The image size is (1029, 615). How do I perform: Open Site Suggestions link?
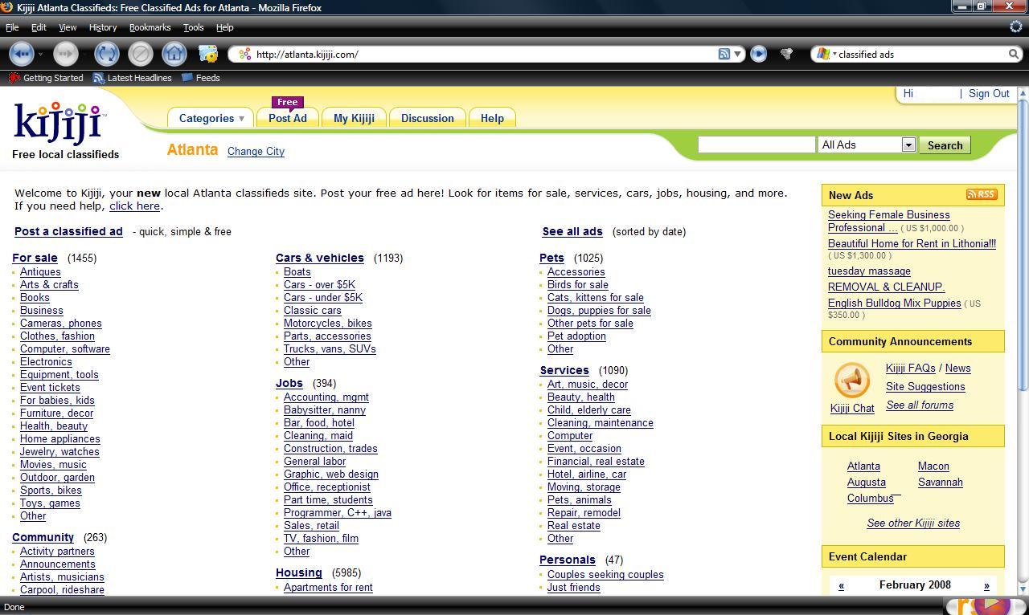coord(925,386)
